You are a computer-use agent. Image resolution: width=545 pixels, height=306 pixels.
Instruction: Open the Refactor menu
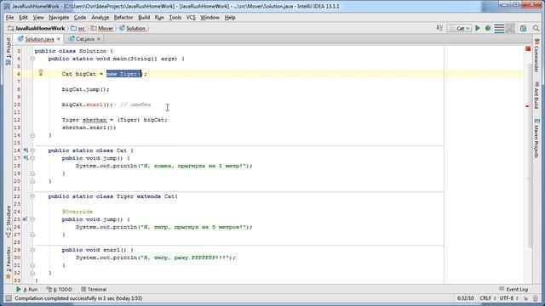(x=123, y=17)
